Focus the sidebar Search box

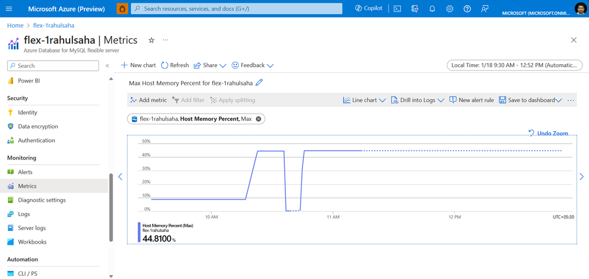pos(53,65)
